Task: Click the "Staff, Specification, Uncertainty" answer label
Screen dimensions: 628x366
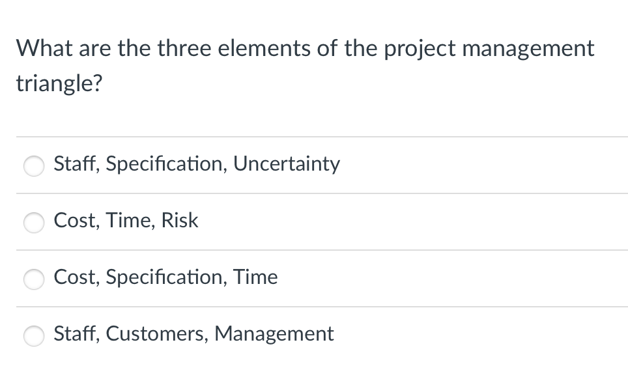Action: click(197, 163)
